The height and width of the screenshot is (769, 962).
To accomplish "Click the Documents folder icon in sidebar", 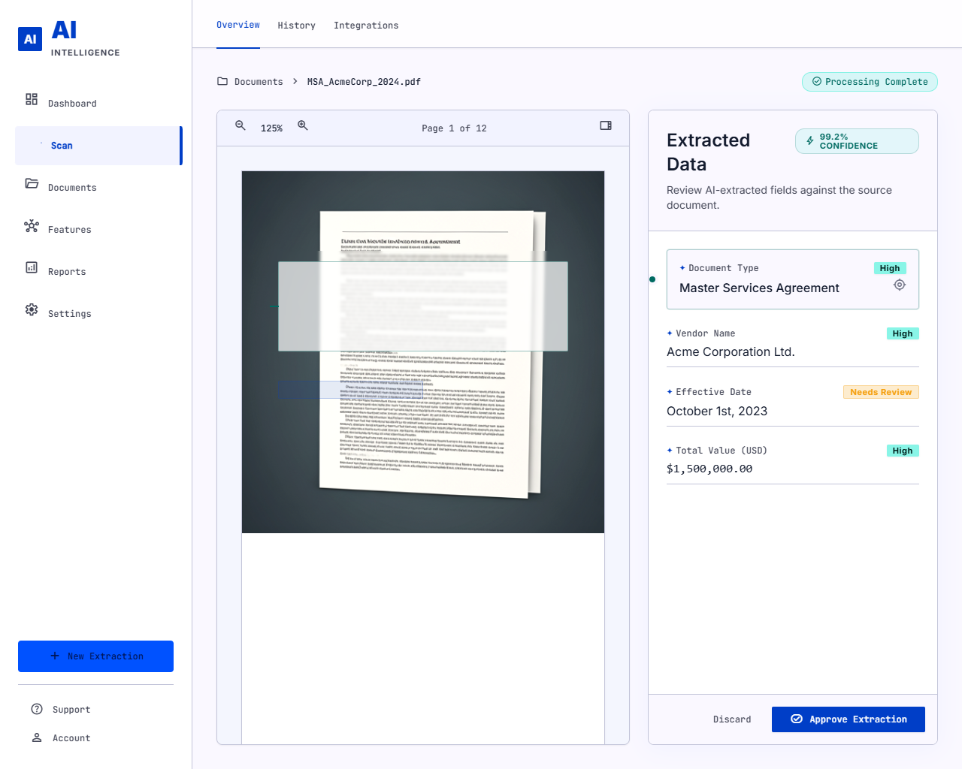I will (x=32, y=183).
